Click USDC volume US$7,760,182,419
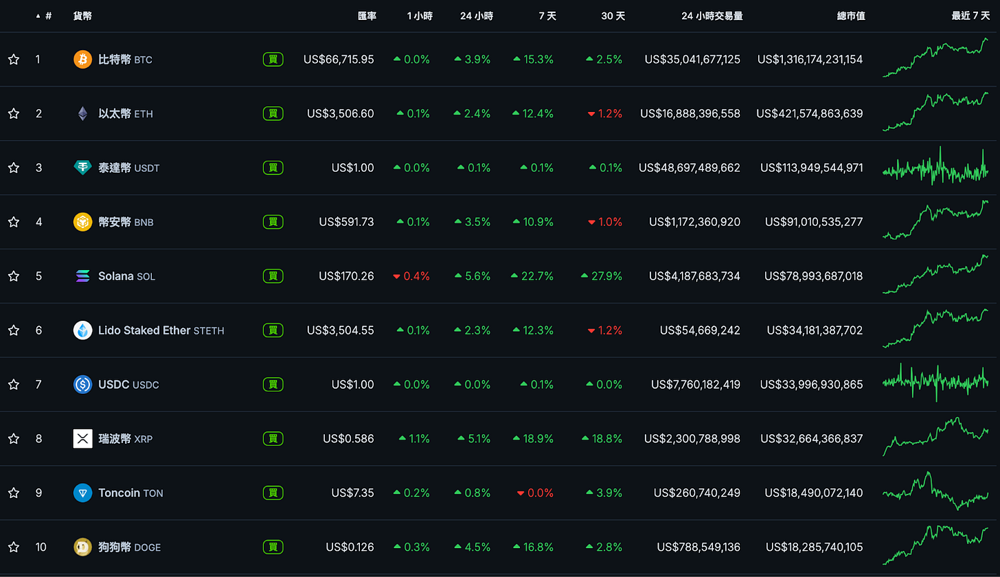Viewport: 1000px width, 577px height. 696,385
